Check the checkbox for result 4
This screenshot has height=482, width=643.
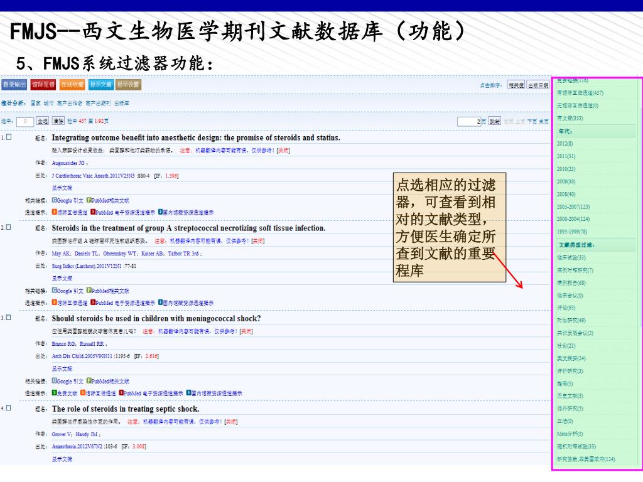click(9, 408)
